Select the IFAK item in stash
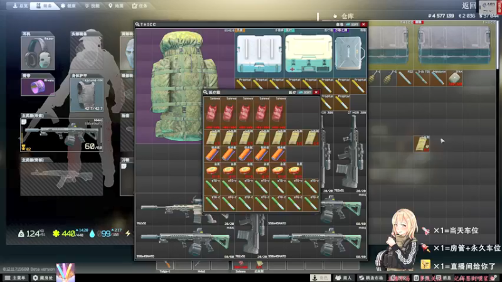The image size is (502, 282). click(x=454, y=78)
